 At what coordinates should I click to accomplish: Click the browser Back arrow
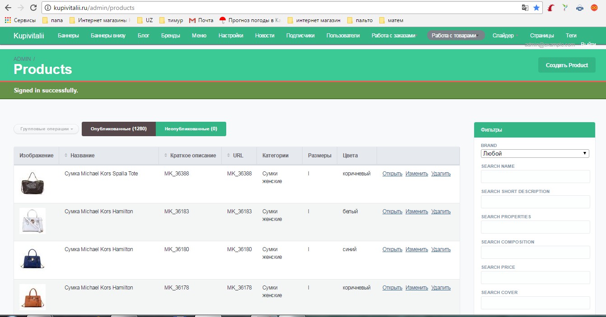click(8, 8)
